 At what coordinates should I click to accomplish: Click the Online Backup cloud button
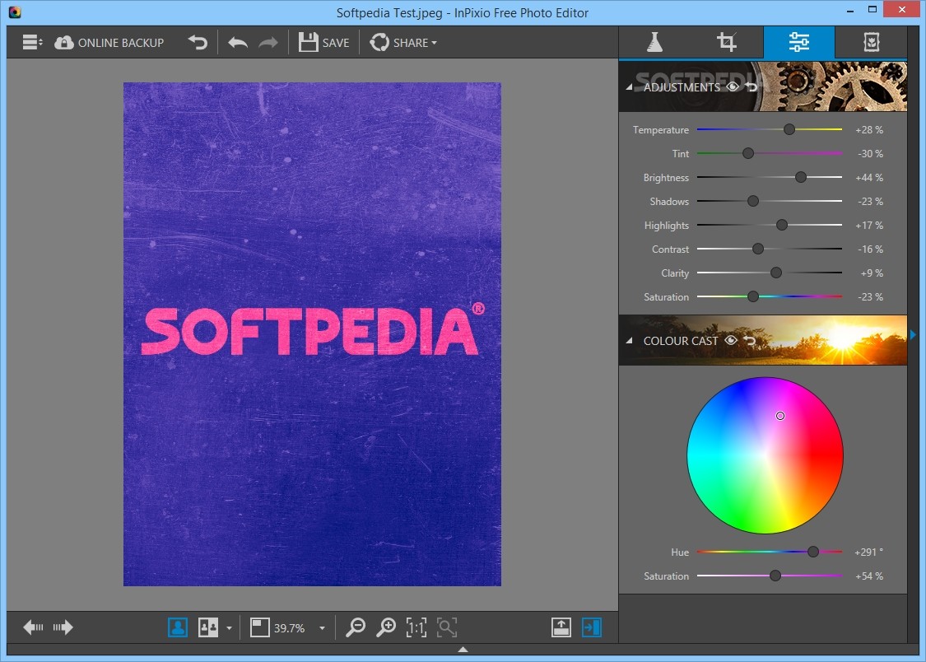109,43
